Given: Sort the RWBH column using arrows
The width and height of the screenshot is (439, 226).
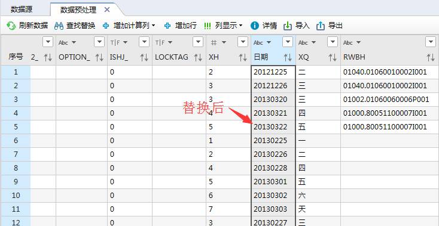Looking at the screenshot, I should coord(431,57).
